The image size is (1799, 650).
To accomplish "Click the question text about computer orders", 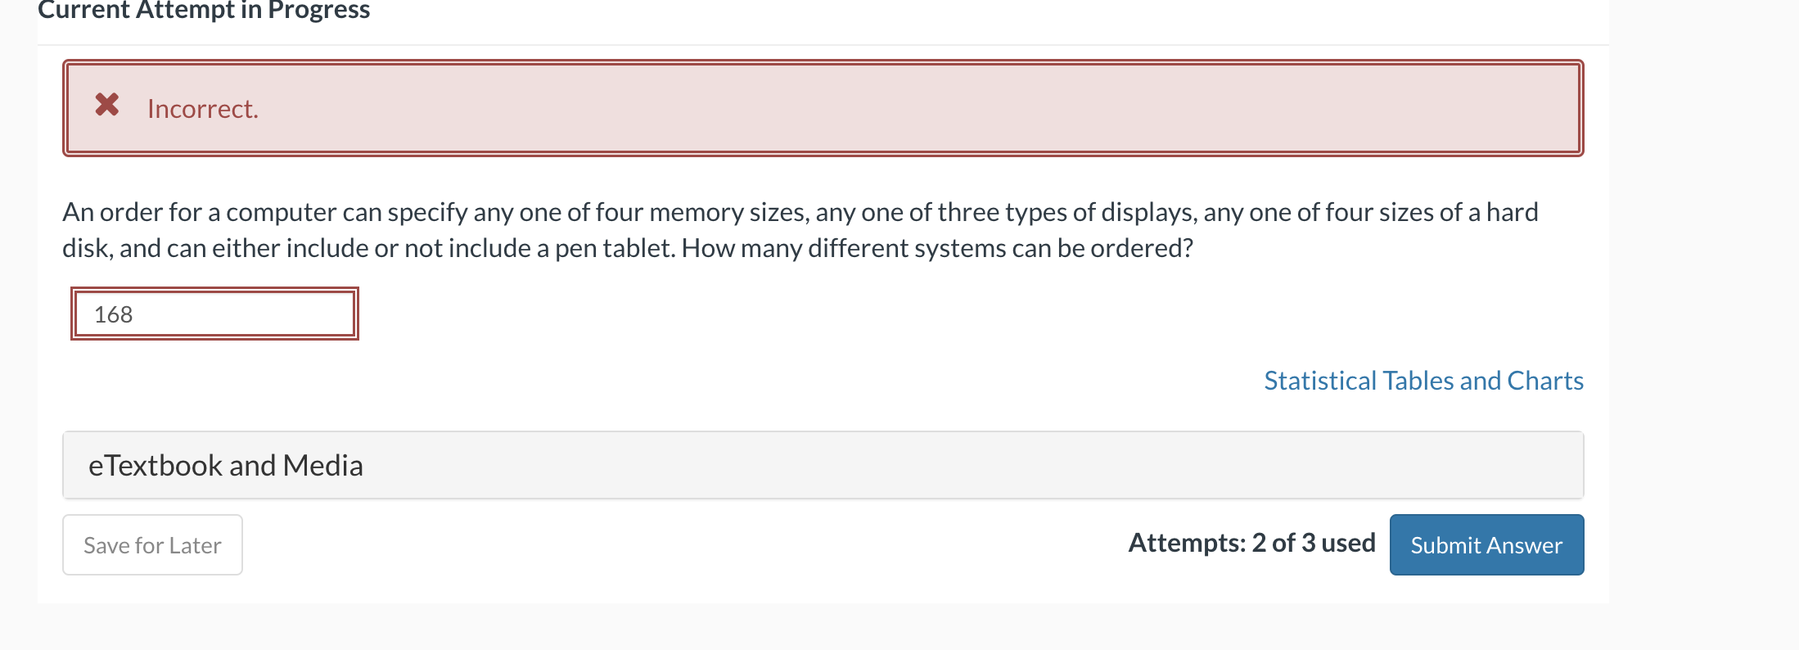I will pyautogui.click(x=737, y=229).
